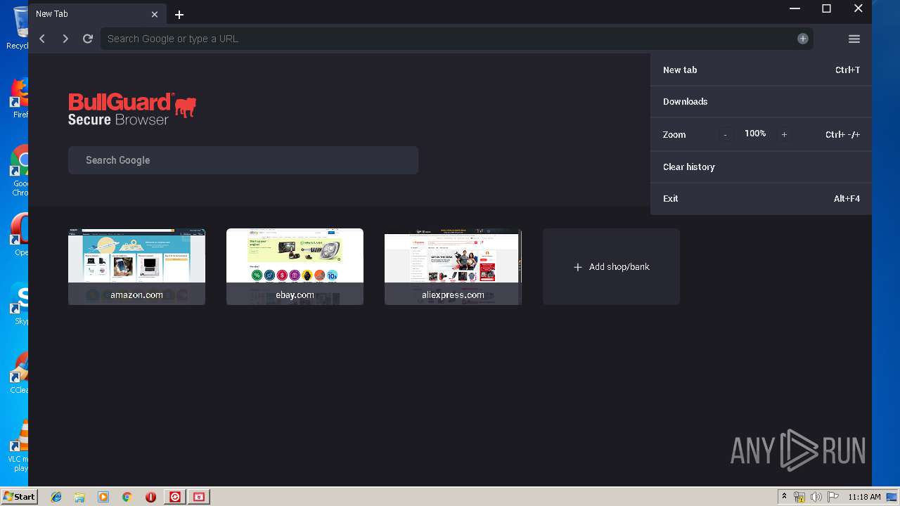900x506 pixels.
Task: Click the Add shop/bank tile
Action: (x=611, y=266)
